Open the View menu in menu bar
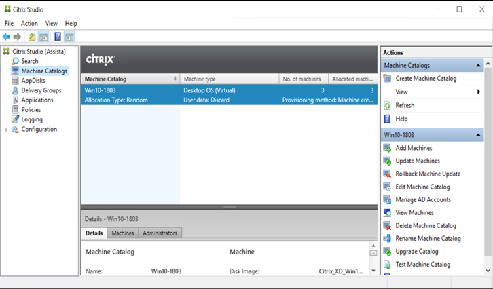Viewport: 493px width, 289px height. click(x=51, y=24)
